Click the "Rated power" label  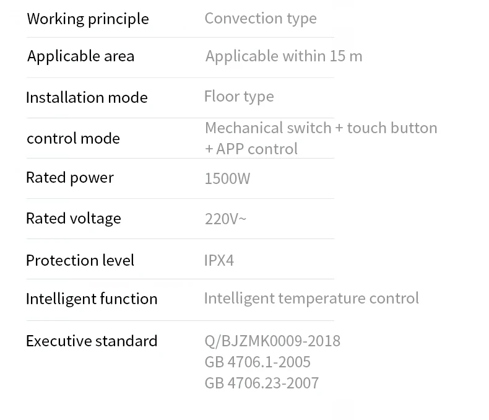point(70,178)
